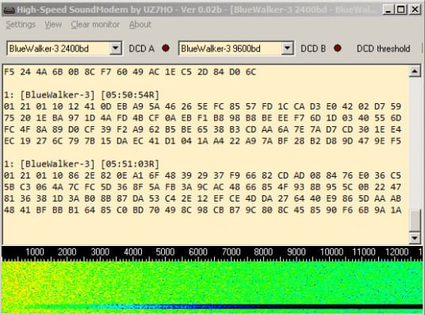Close the SoundModem window
The height and width of the screenshot is (315, 425).
click(415, 10)
